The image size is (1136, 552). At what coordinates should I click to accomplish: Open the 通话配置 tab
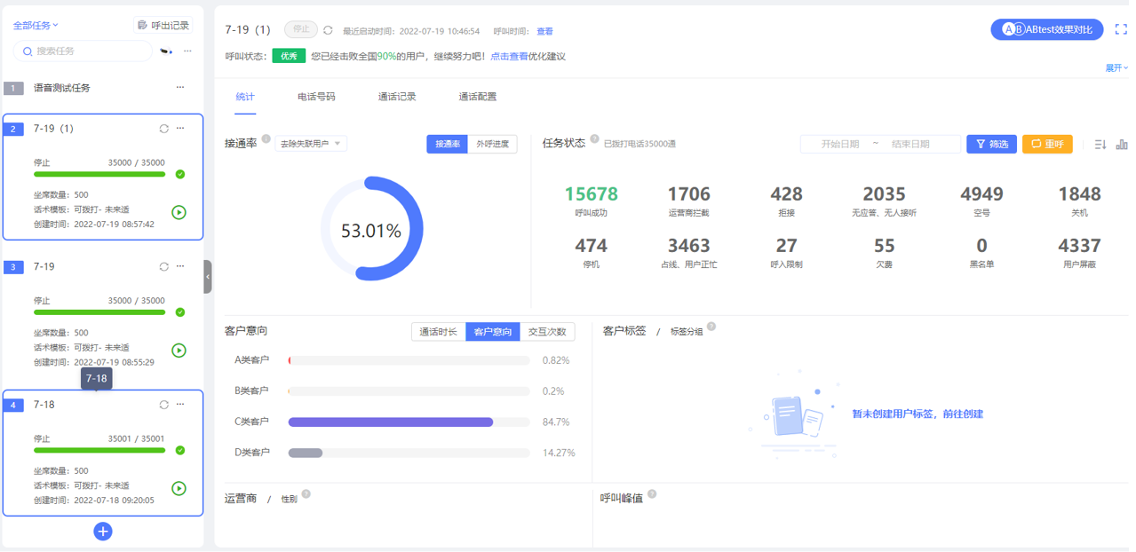tap(477, 97)
